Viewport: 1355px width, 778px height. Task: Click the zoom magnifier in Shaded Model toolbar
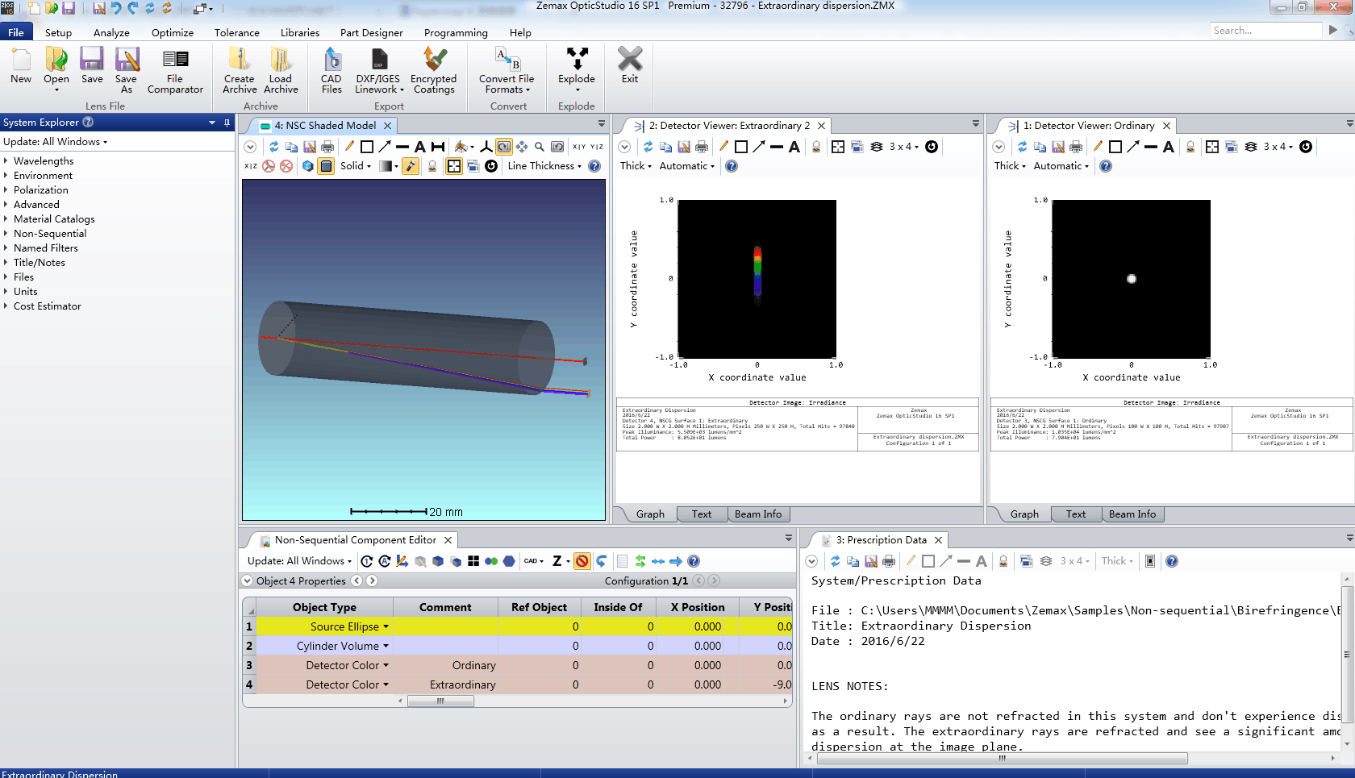pyautogui.click(x=540, y=147)
